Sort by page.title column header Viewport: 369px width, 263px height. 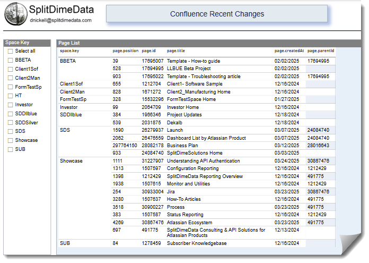[176, 50]
